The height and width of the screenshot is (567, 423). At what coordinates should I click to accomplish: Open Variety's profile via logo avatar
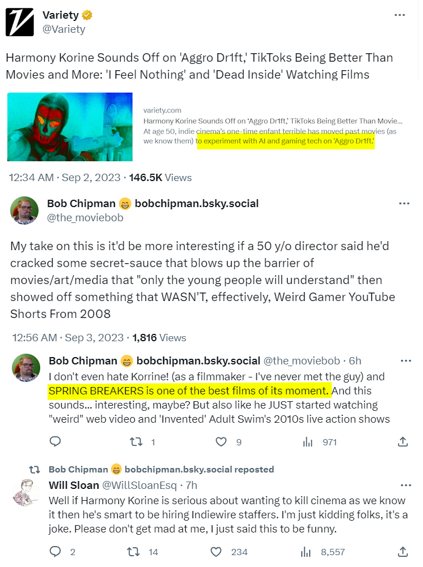coord(20,22)
